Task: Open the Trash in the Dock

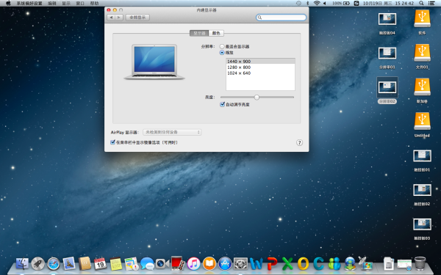Action: pos(420,263)
